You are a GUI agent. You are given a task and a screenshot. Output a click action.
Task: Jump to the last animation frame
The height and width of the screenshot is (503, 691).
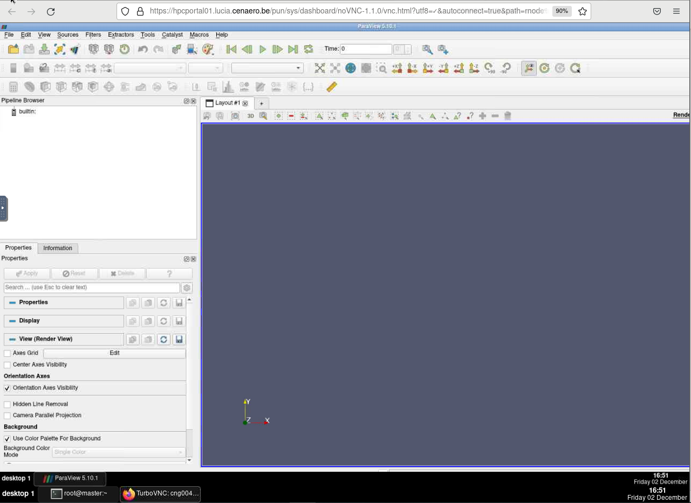point(293,49)
